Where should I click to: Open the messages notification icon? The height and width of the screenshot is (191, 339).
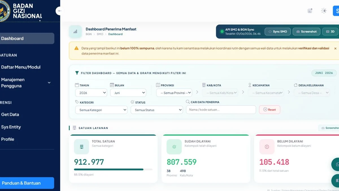click(x=310, y=11)
